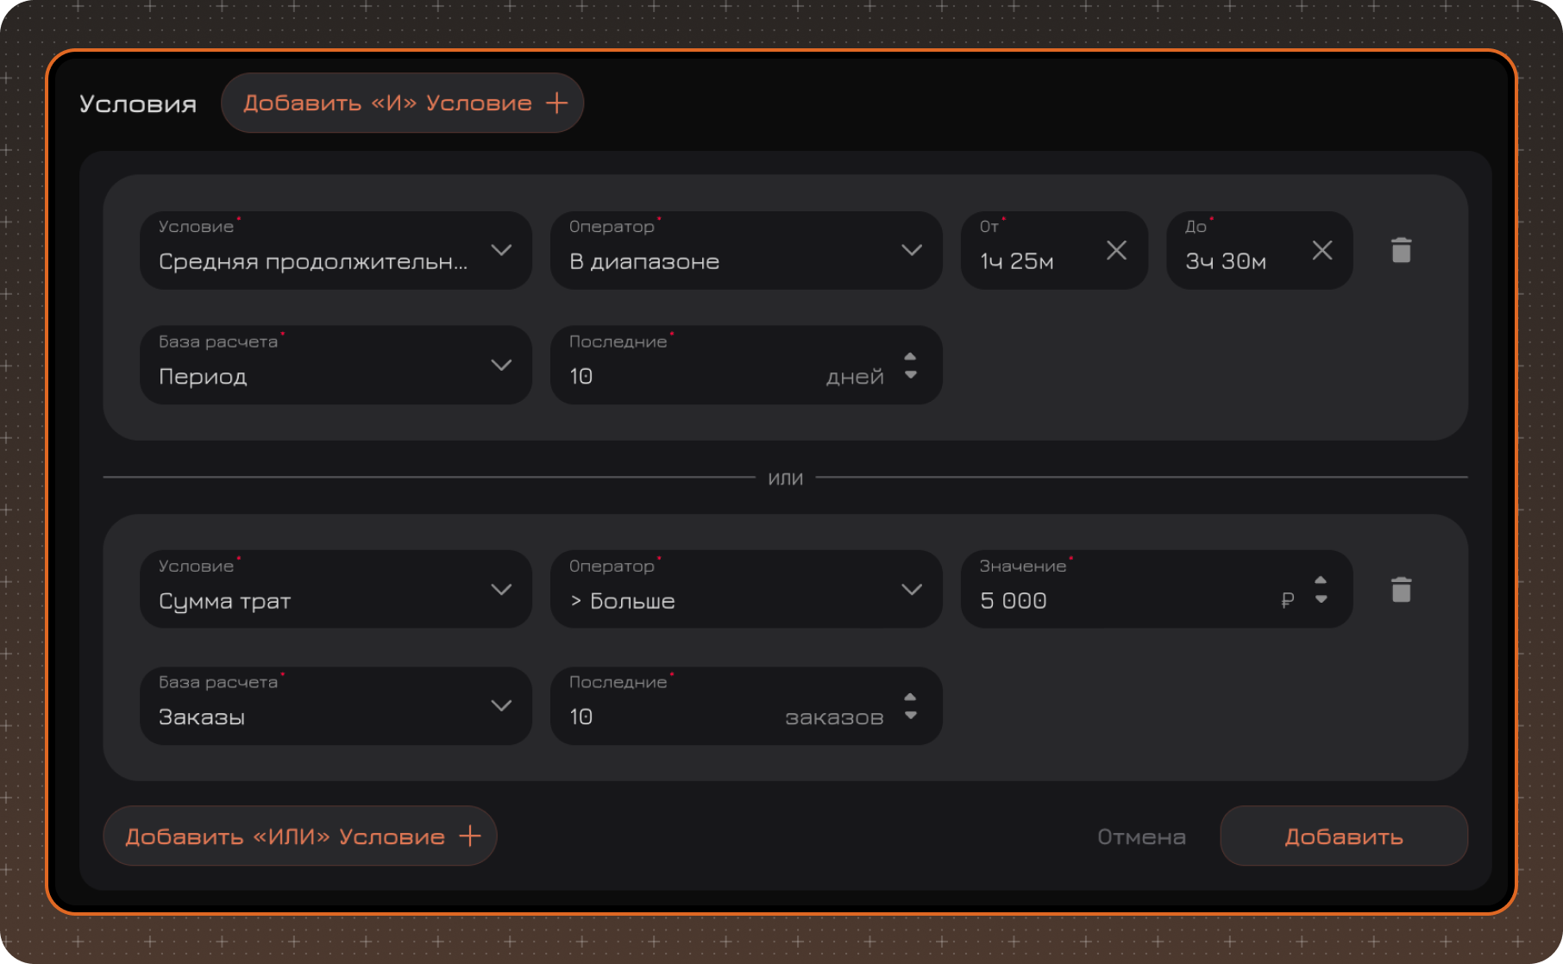Image resolution: width=1563 pixels, height=964 pixels.
Task: Click the 'Добавить «ИЛИ» Условие' button
Action: click(300, 836)
